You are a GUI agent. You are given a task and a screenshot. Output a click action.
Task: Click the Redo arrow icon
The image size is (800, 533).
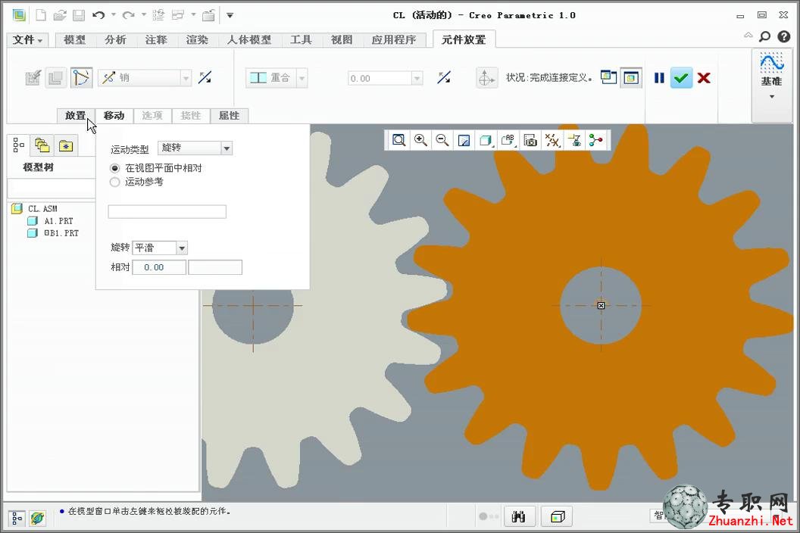pos(129,15)
